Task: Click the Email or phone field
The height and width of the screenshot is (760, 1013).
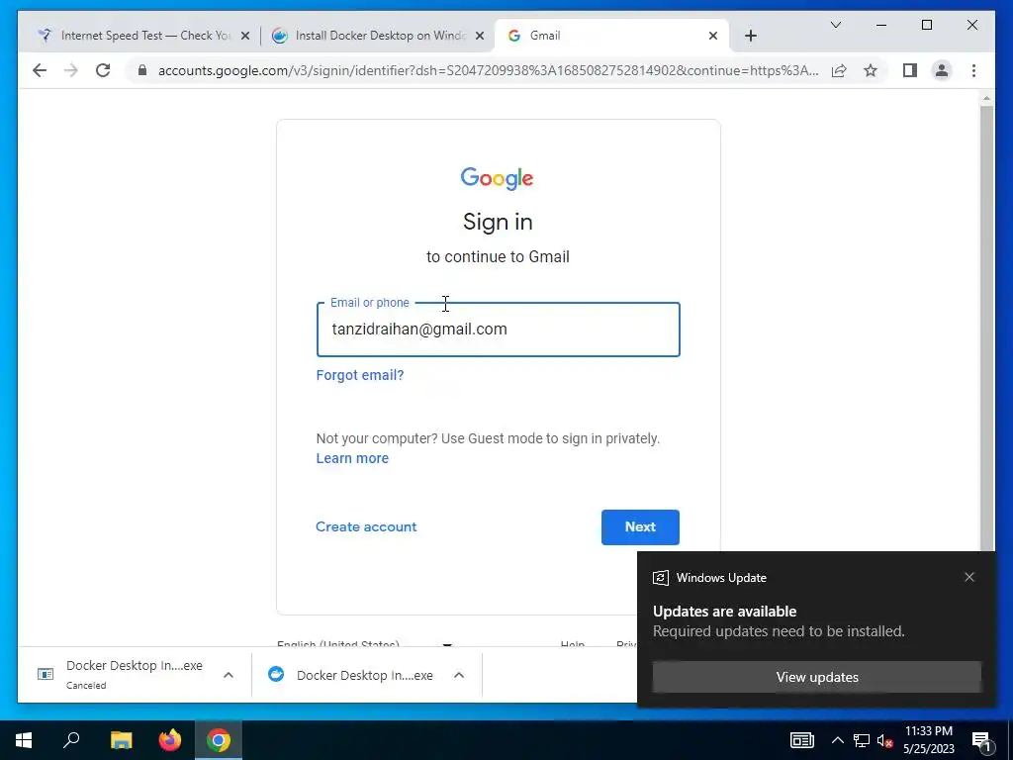Action: pyautogui.click(x=499, y=330)
